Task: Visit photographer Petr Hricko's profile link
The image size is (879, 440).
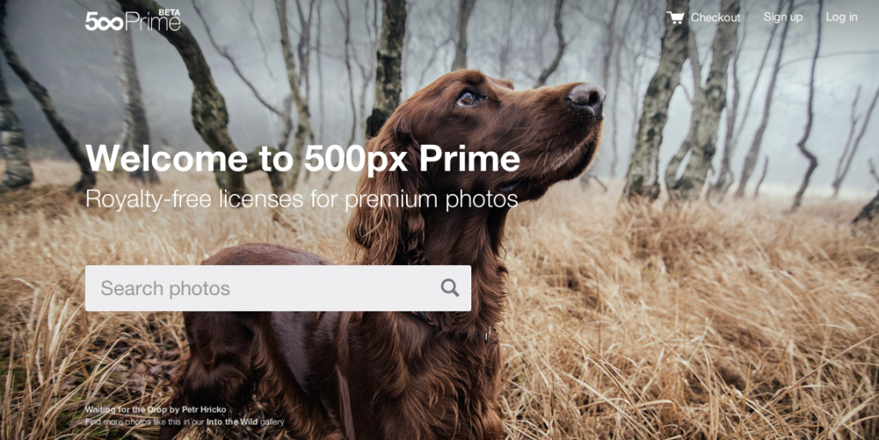Action: 203,410
